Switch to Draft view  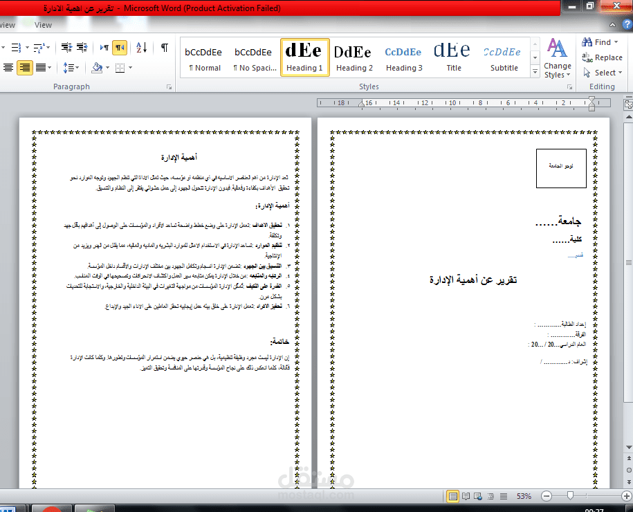tap(504, 496)
